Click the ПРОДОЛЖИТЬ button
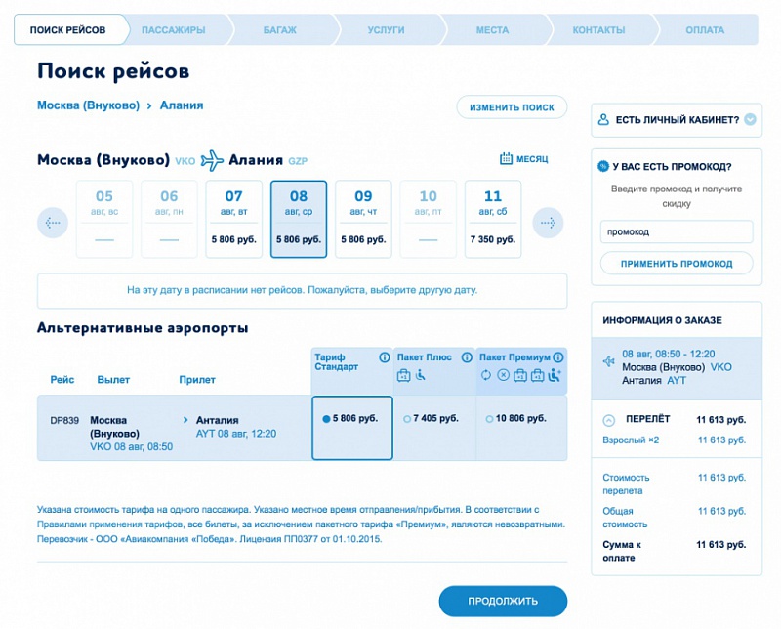This screenshot has width=781, height=629. (503, 601)
